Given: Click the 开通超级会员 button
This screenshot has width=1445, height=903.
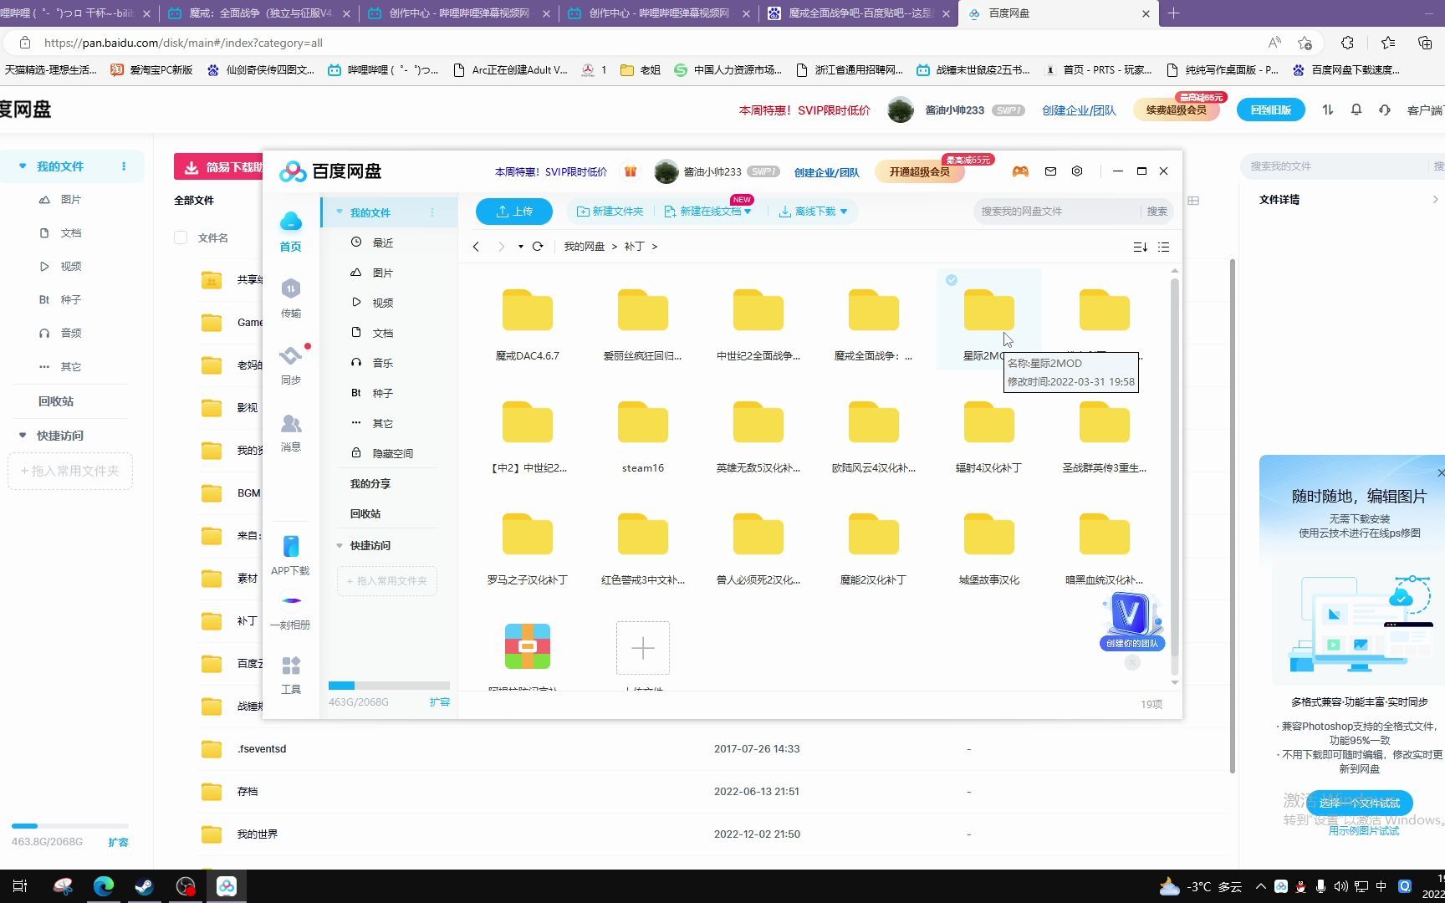Looking at the screenshot, I should pyautogui.click(x=919, y=171).
